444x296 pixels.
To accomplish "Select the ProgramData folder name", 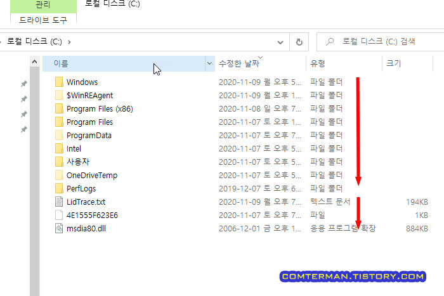I will [x=89, y=135].
